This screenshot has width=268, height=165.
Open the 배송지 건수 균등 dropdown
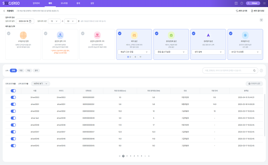[134, 52]
